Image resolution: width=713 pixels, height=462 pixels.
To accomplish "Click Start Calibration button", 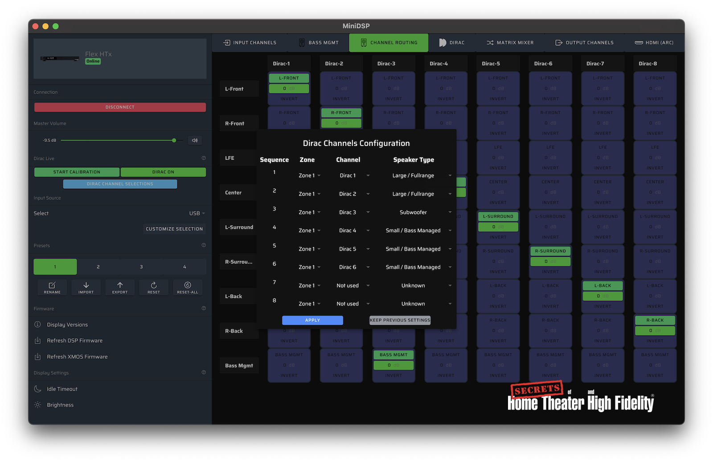I will [77, 172].
